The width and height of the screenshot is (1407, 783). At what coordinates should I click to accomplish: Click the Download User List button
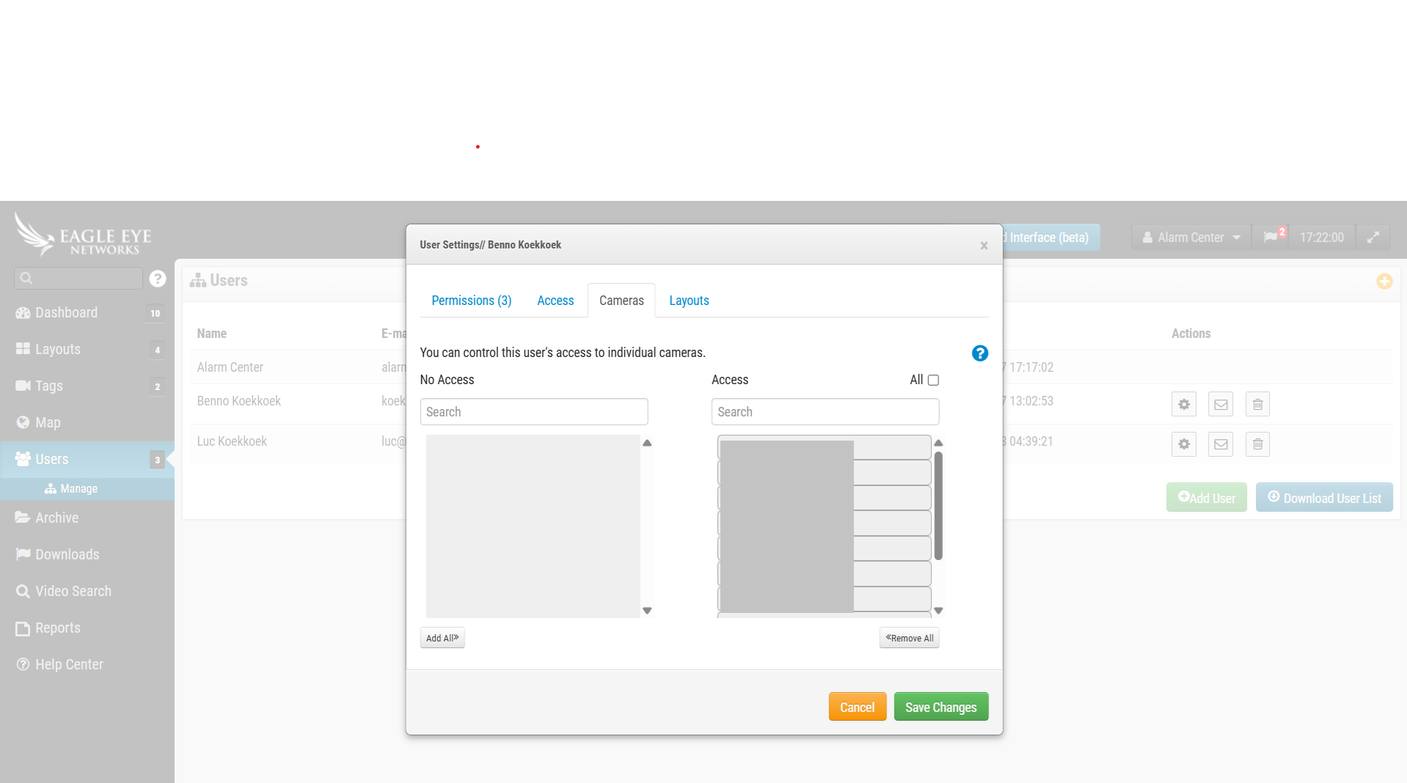(x=1323, y=497)
